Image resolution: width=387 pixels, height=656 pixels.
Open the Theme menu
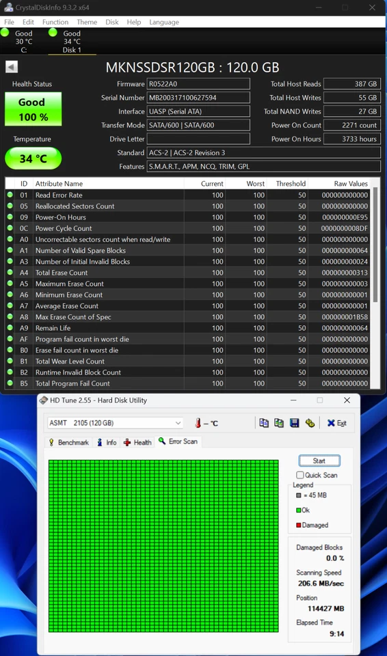point(87,22)
